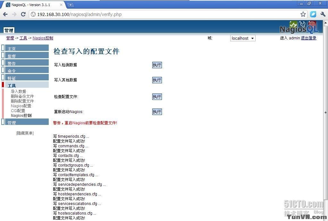
Task: Hide the sidebar with 隐藏菜单
Action: tap(25, 133)
